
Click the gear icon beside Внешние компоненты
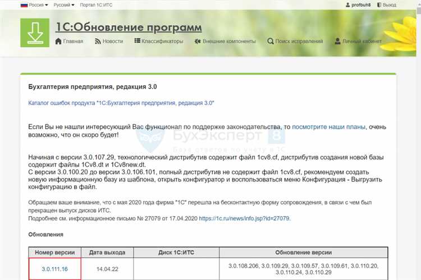[x=198, y=41]
